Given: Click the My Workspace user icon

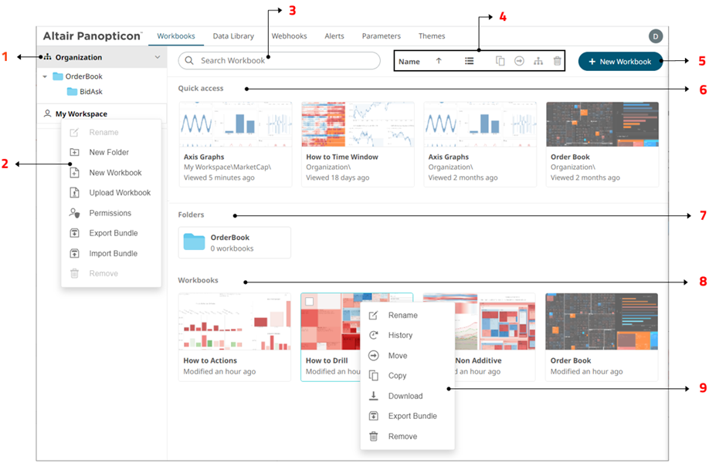Looking at the screenshot, I should click(x=47, y=113).
